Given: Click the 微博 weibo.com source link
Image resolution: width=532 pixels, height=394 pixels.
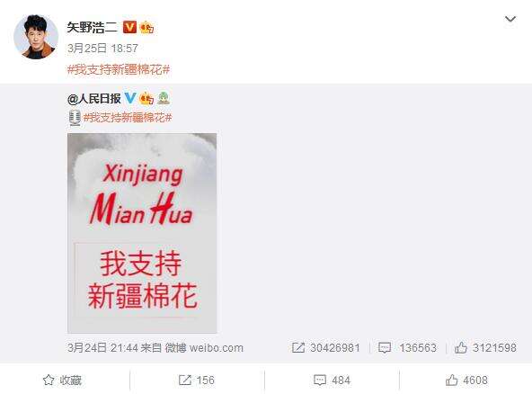Looking at the screenshot, I should (x=204, y=348).
